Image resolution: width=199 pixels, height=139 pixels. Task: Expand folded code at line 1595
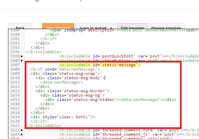click(22, 56)
